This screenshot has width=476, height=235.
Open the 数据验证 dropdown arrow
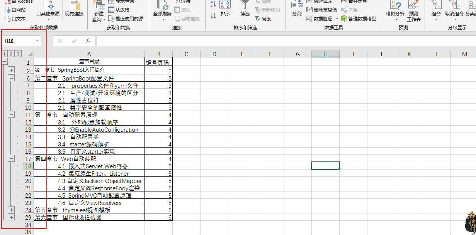[x=337, y=18]
